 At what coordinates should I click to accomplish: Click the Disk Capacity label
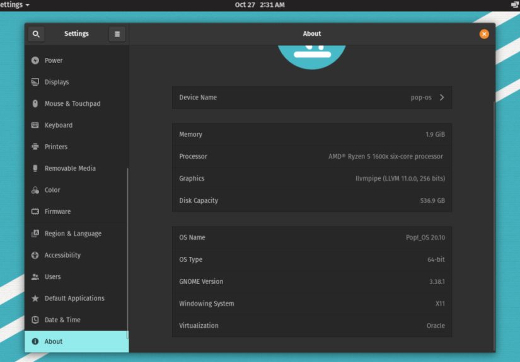point(199,200)
